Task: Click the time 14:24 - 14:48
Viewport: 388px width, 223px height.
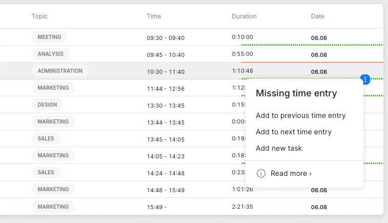Action: [166, 173]
